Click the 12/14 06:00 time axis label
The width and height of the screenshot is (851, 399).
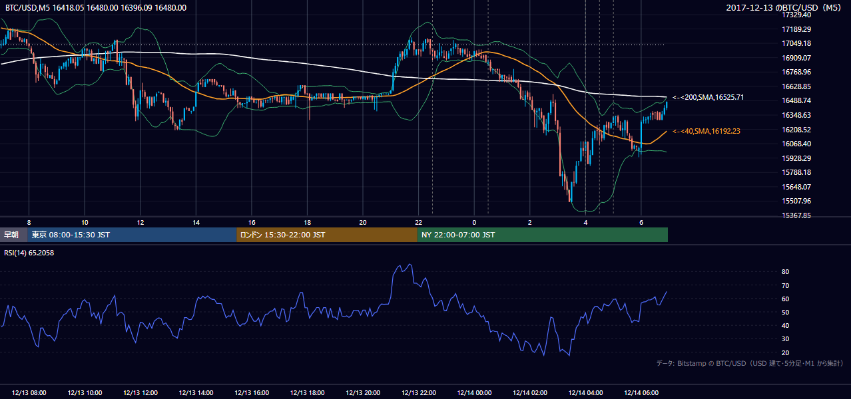641,392
